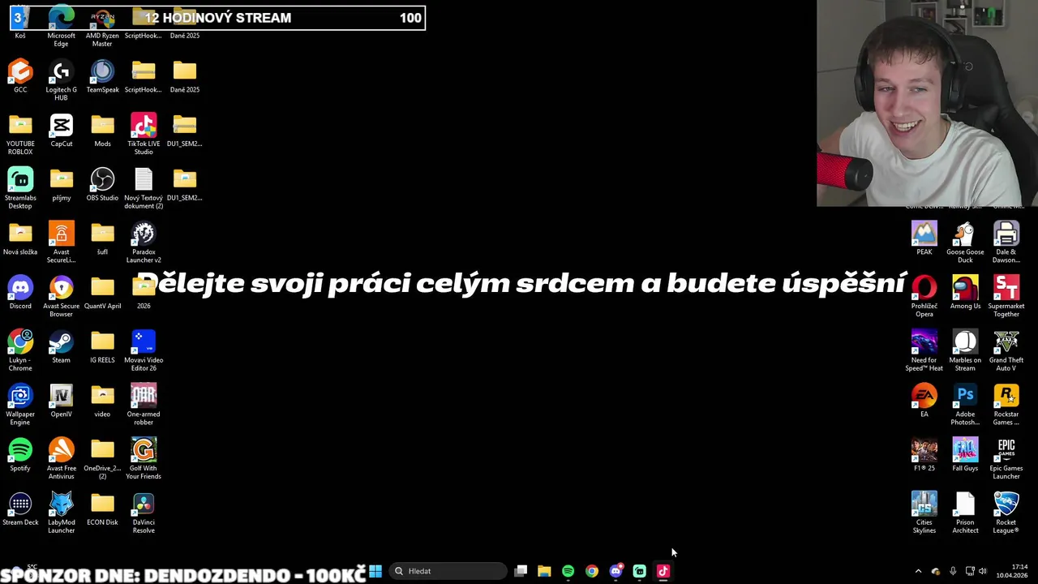The height and width of the screenshot is (584, 1038).
Task: Open Task View in the taskbar
Action: 521,571
